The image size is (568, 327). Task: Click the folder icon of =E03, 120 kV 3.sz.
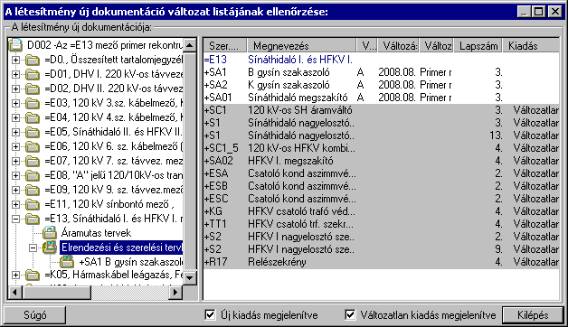click(33, 103)
